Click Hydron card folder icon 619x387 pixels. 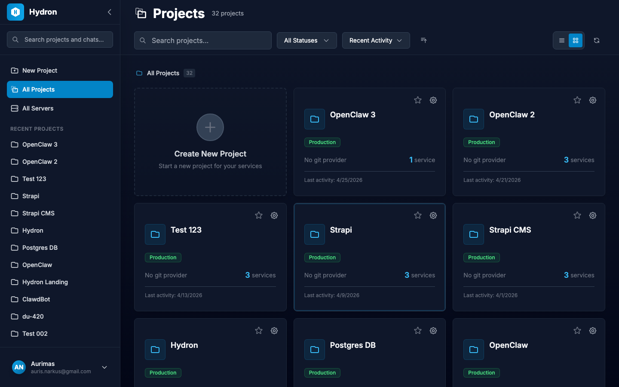155,350
